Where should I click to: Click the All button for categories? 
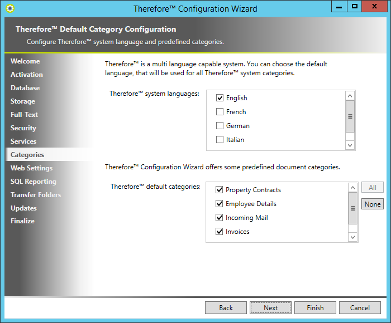[x=373, y=187]
